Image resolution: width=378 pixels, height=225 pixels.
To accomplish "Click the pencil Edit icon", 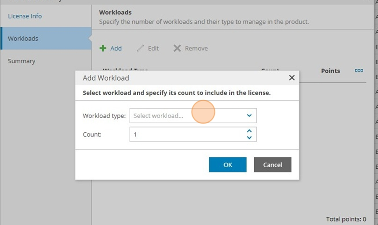I will 140,48.
